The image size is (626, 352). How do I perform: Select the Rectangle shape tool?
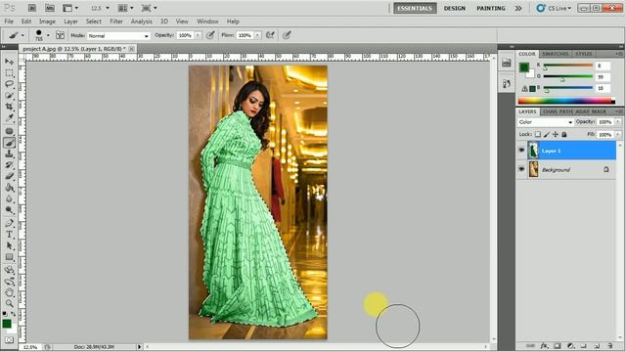(9, 257)
